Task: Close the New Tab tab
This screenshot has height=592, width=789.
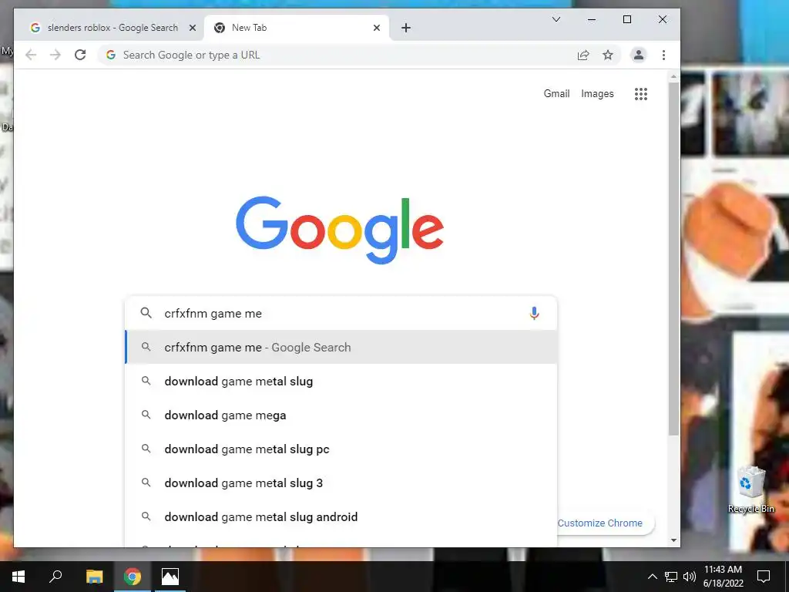Action: (376, 28)
